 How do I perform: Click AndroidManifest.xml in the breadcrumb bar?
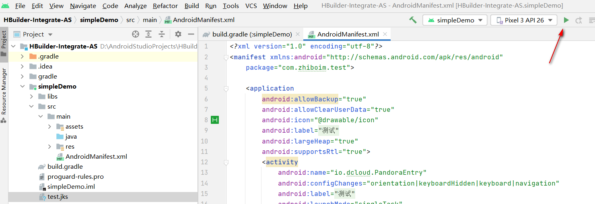[x=200, y=20]
